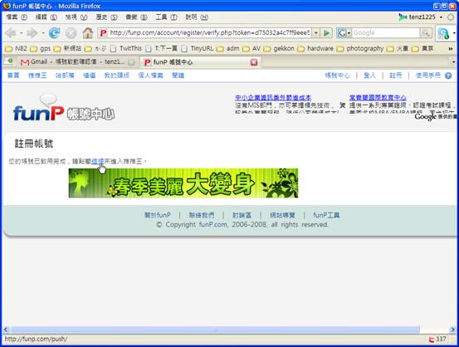
Task: Click the Forward arrow button
Action: 32,33
